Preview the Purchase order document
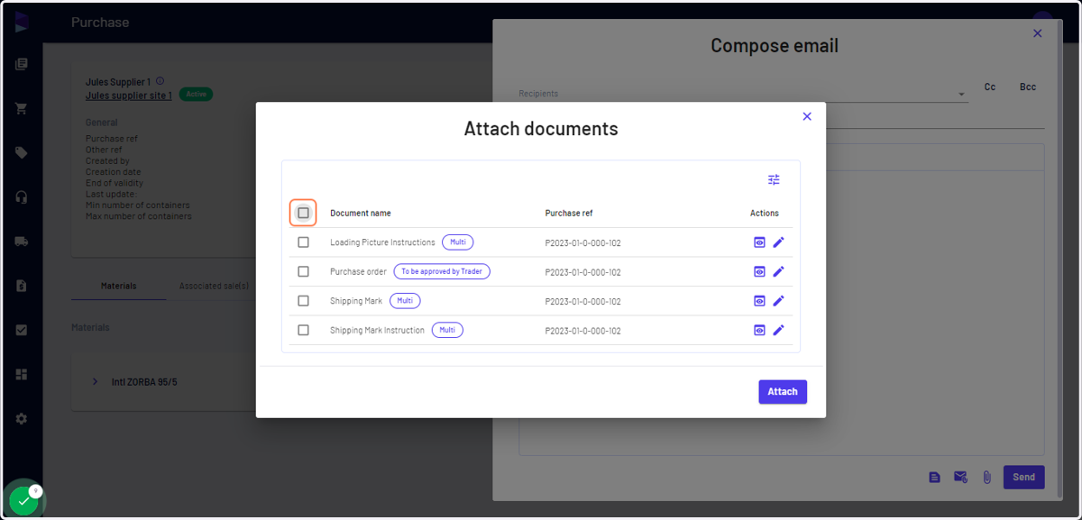This screenshot has height=520, width=1082. [x=759, y=271]
